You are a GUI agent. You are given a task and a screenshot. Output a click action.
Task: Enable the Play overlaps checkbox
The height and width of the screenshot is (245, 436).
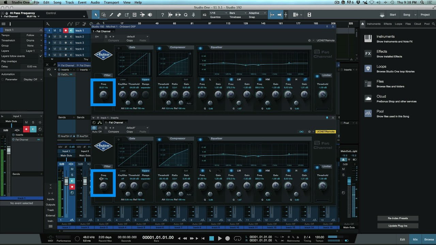(41, 61)
